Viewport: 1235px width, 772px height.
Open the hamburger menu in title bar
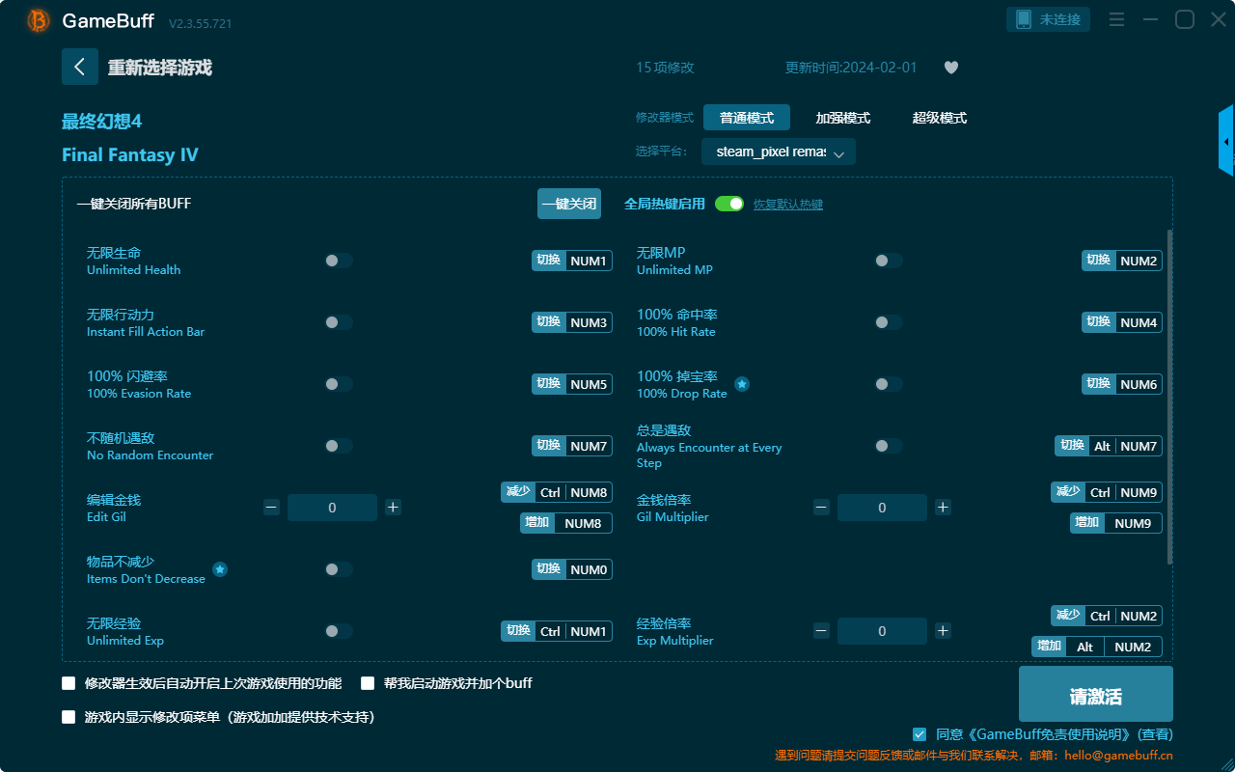pos(1116,19)
